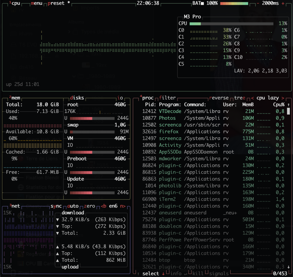Hide the disks panel via its title

[x=77, y=98]
